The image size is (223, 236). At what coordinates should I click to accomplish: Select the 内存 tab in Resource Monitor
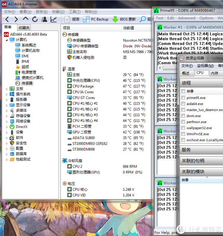click(214, 73)
